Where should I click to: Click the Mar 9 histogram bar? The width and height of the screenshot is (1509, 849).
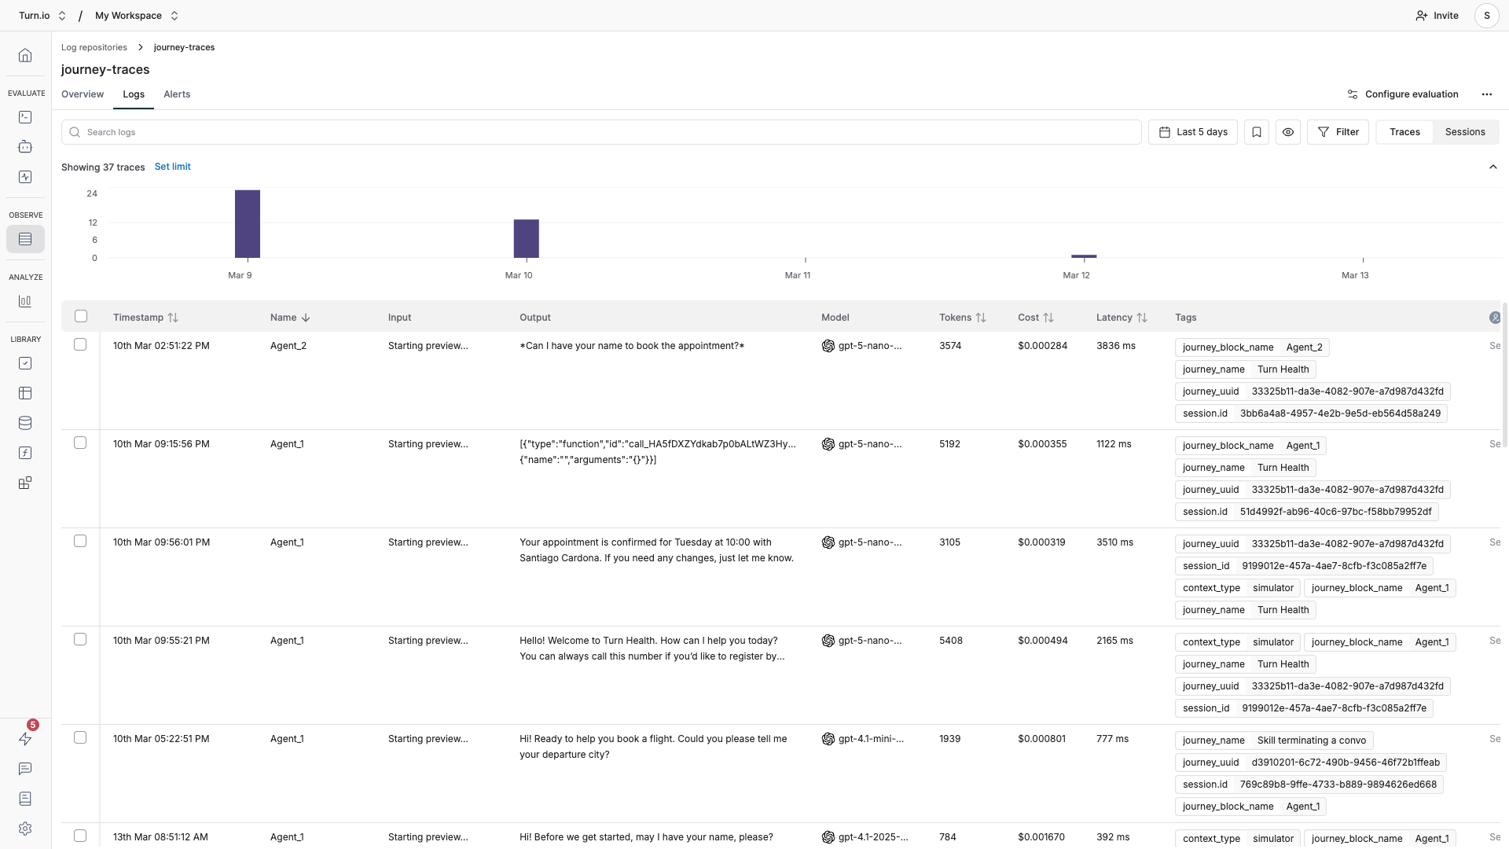(x=247, y=224)
